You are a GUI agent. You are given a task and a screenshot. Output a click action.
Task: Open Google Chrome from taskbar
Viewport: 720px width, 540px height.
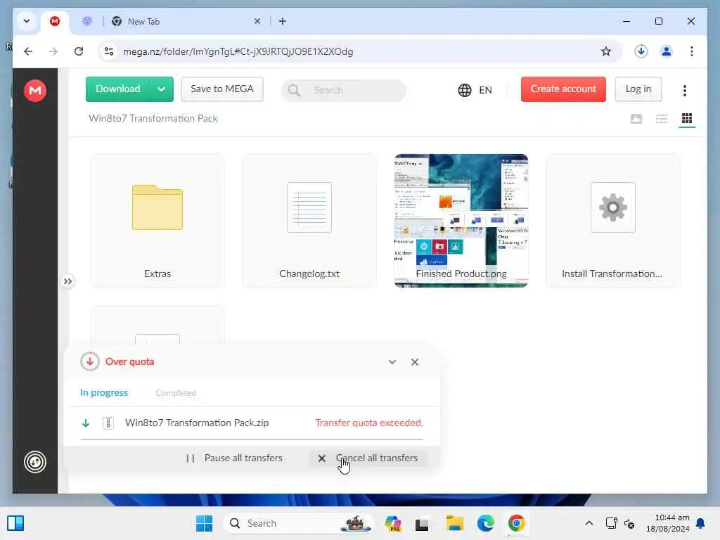click(x=517, y=523)
